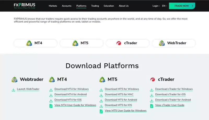Click download icon beside Launch WebTrader
Image resolution: width=209 pixels, height=120 pixels.
click(x=14, y=90)
